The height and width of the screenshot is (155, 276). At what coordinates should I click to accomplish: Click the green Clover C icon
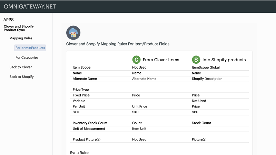(x=136, y=60)
